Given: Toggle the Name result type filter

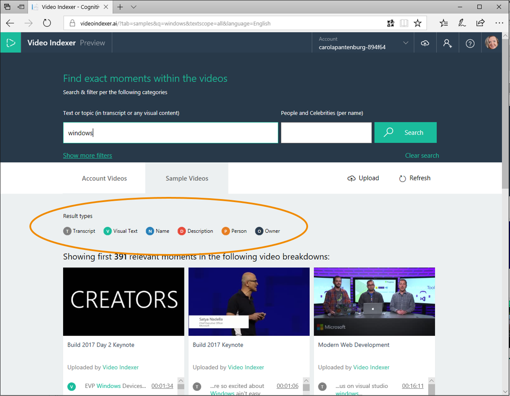Looking at the screenshot, I should (157, 231).
